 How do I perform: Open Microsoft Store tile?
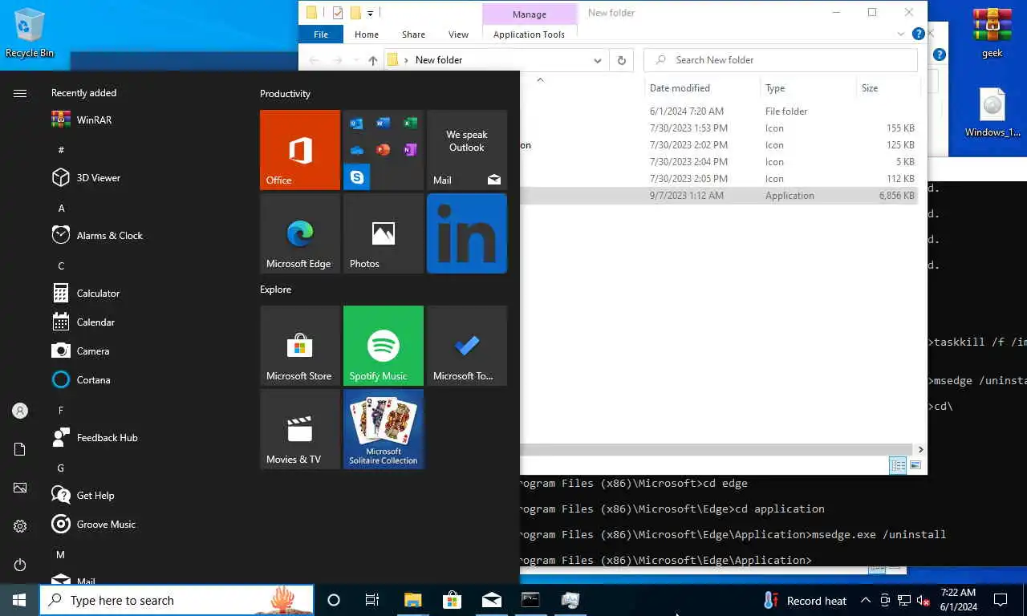coord(300,346)
